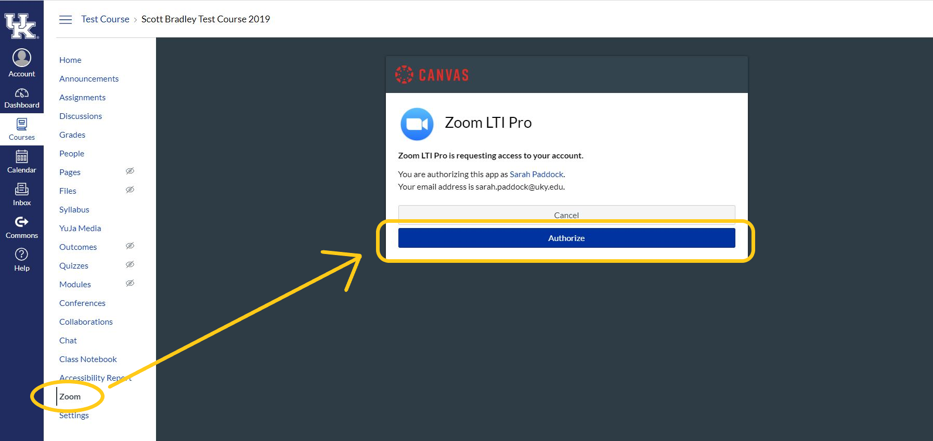Image resolution: width=933 pixels, height=441 pixels.
Task: Click hidden eye icon next to Pages
Action: coord(130,171)
